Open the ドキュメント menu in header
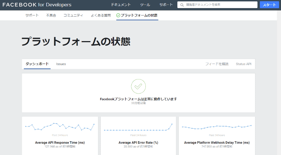 pos(121,5)
